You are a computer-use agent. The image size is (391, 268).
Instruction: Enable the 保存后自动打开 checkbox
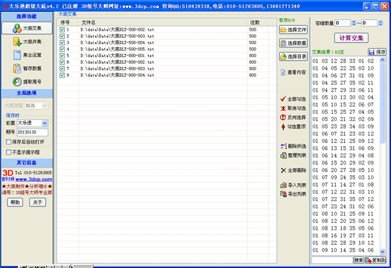point(8,142)
